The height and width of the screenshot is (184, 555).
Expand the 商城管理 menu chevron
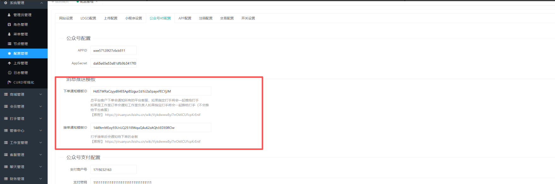point(41,95)
